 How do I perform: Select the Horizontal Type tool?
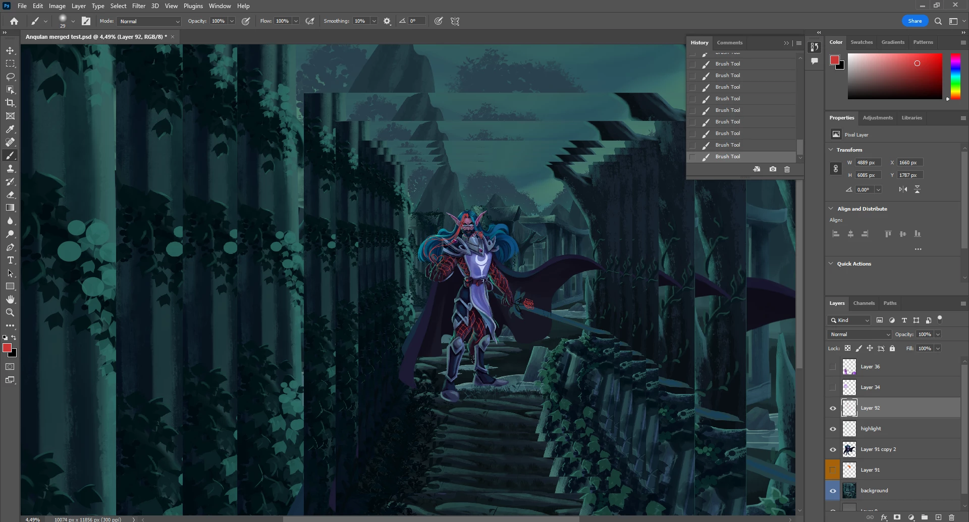point(10,260)
